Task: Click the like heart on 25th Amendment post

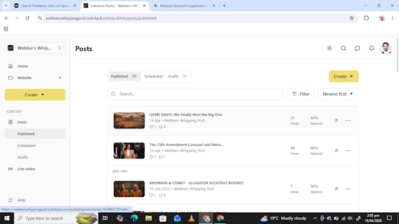Action: click(x=151, y=157)
